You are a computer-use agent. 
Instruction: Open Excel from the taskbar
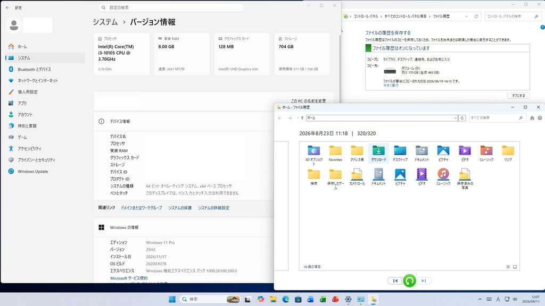coord(323,299)
